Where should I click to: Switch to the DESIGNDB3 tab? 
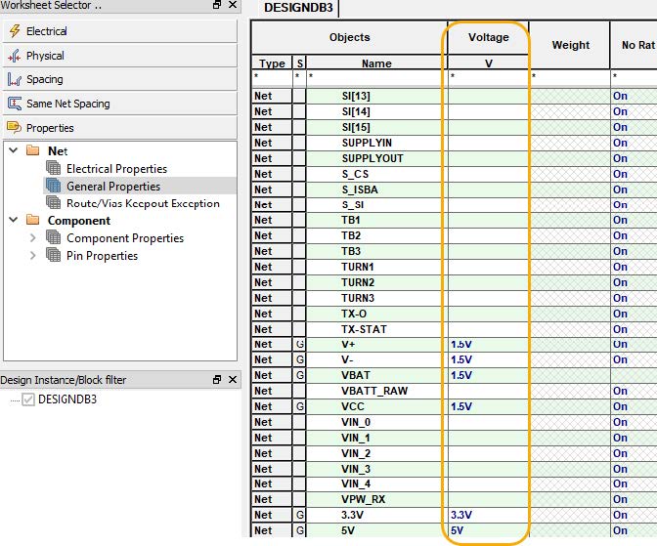[x=298, y=8]
